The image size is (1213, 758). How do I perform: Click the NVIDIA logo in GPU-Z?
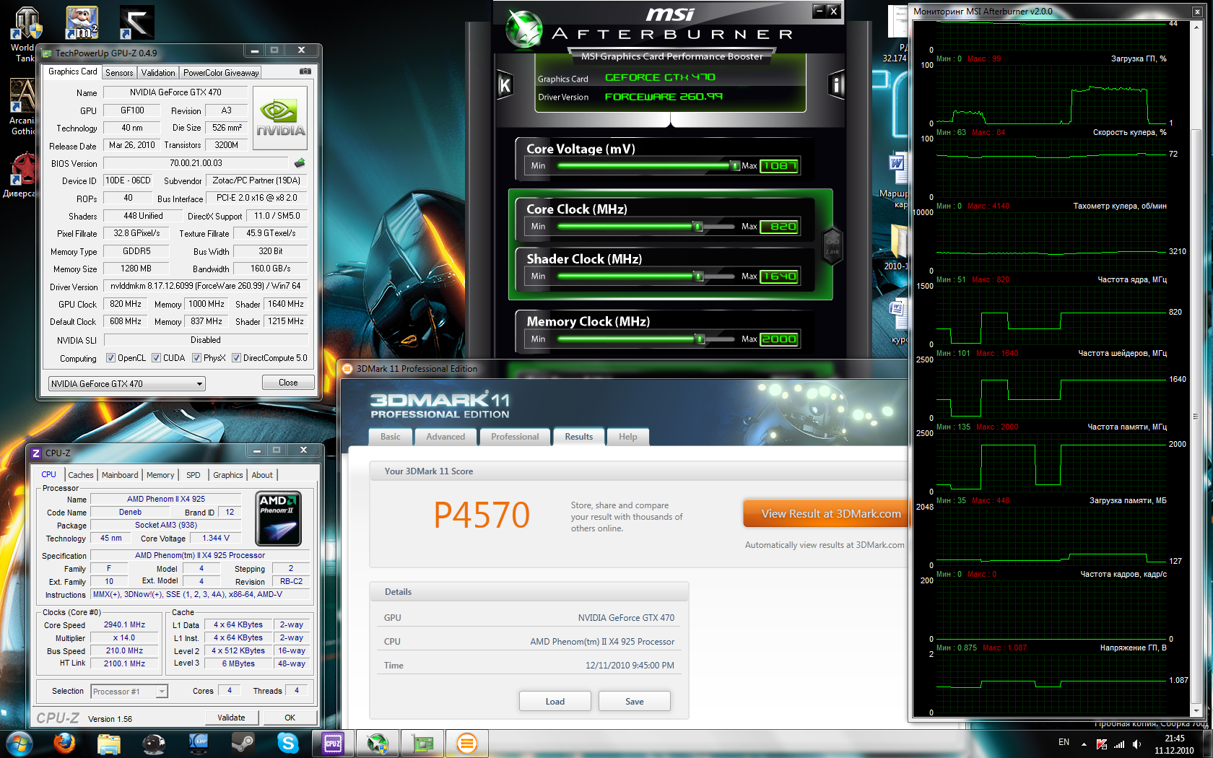click(281, 118)
